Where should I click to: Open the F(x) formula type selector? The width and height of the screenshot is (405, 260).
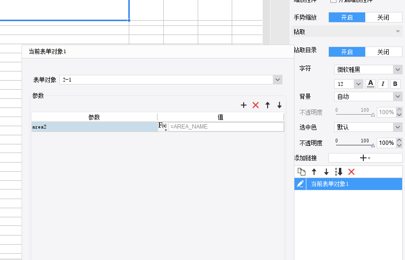point(163,127)
